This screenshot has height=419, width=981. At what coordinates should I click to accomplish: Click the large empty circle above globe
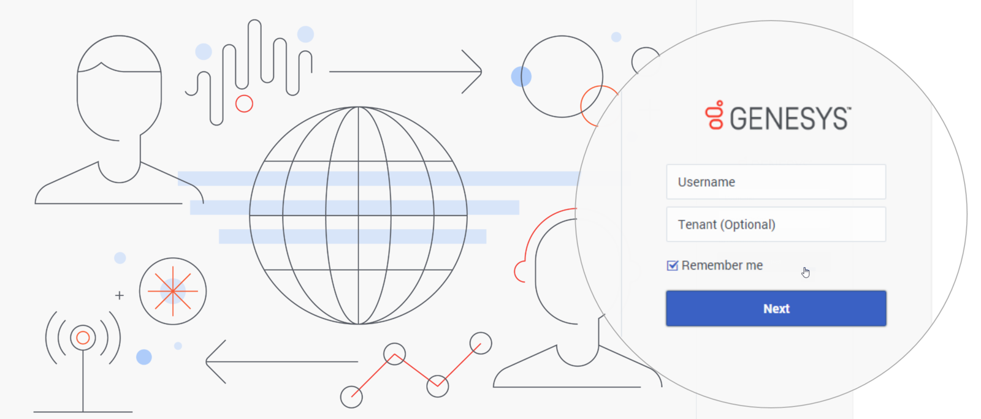[562, 76]
